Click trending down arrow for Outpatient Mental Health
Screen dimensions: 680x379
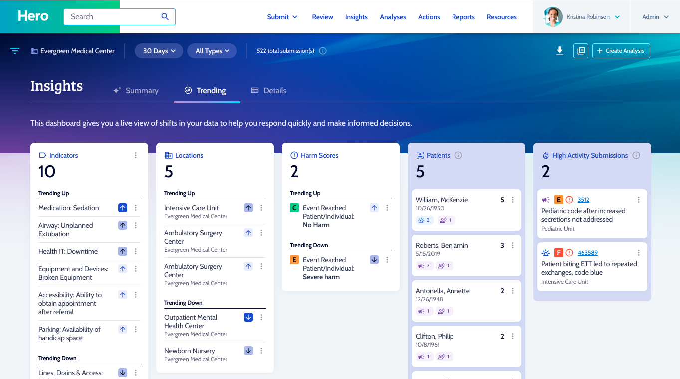click(248, 317)
